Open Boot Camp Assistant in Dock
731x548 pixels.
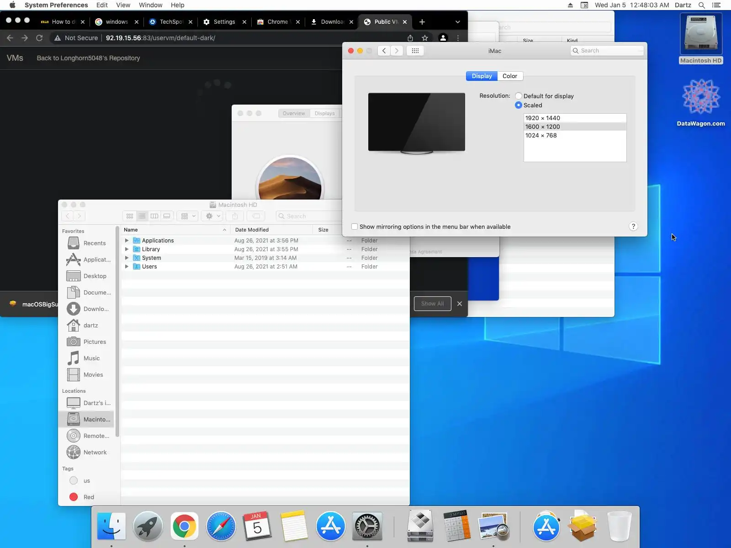pos(420,527)
